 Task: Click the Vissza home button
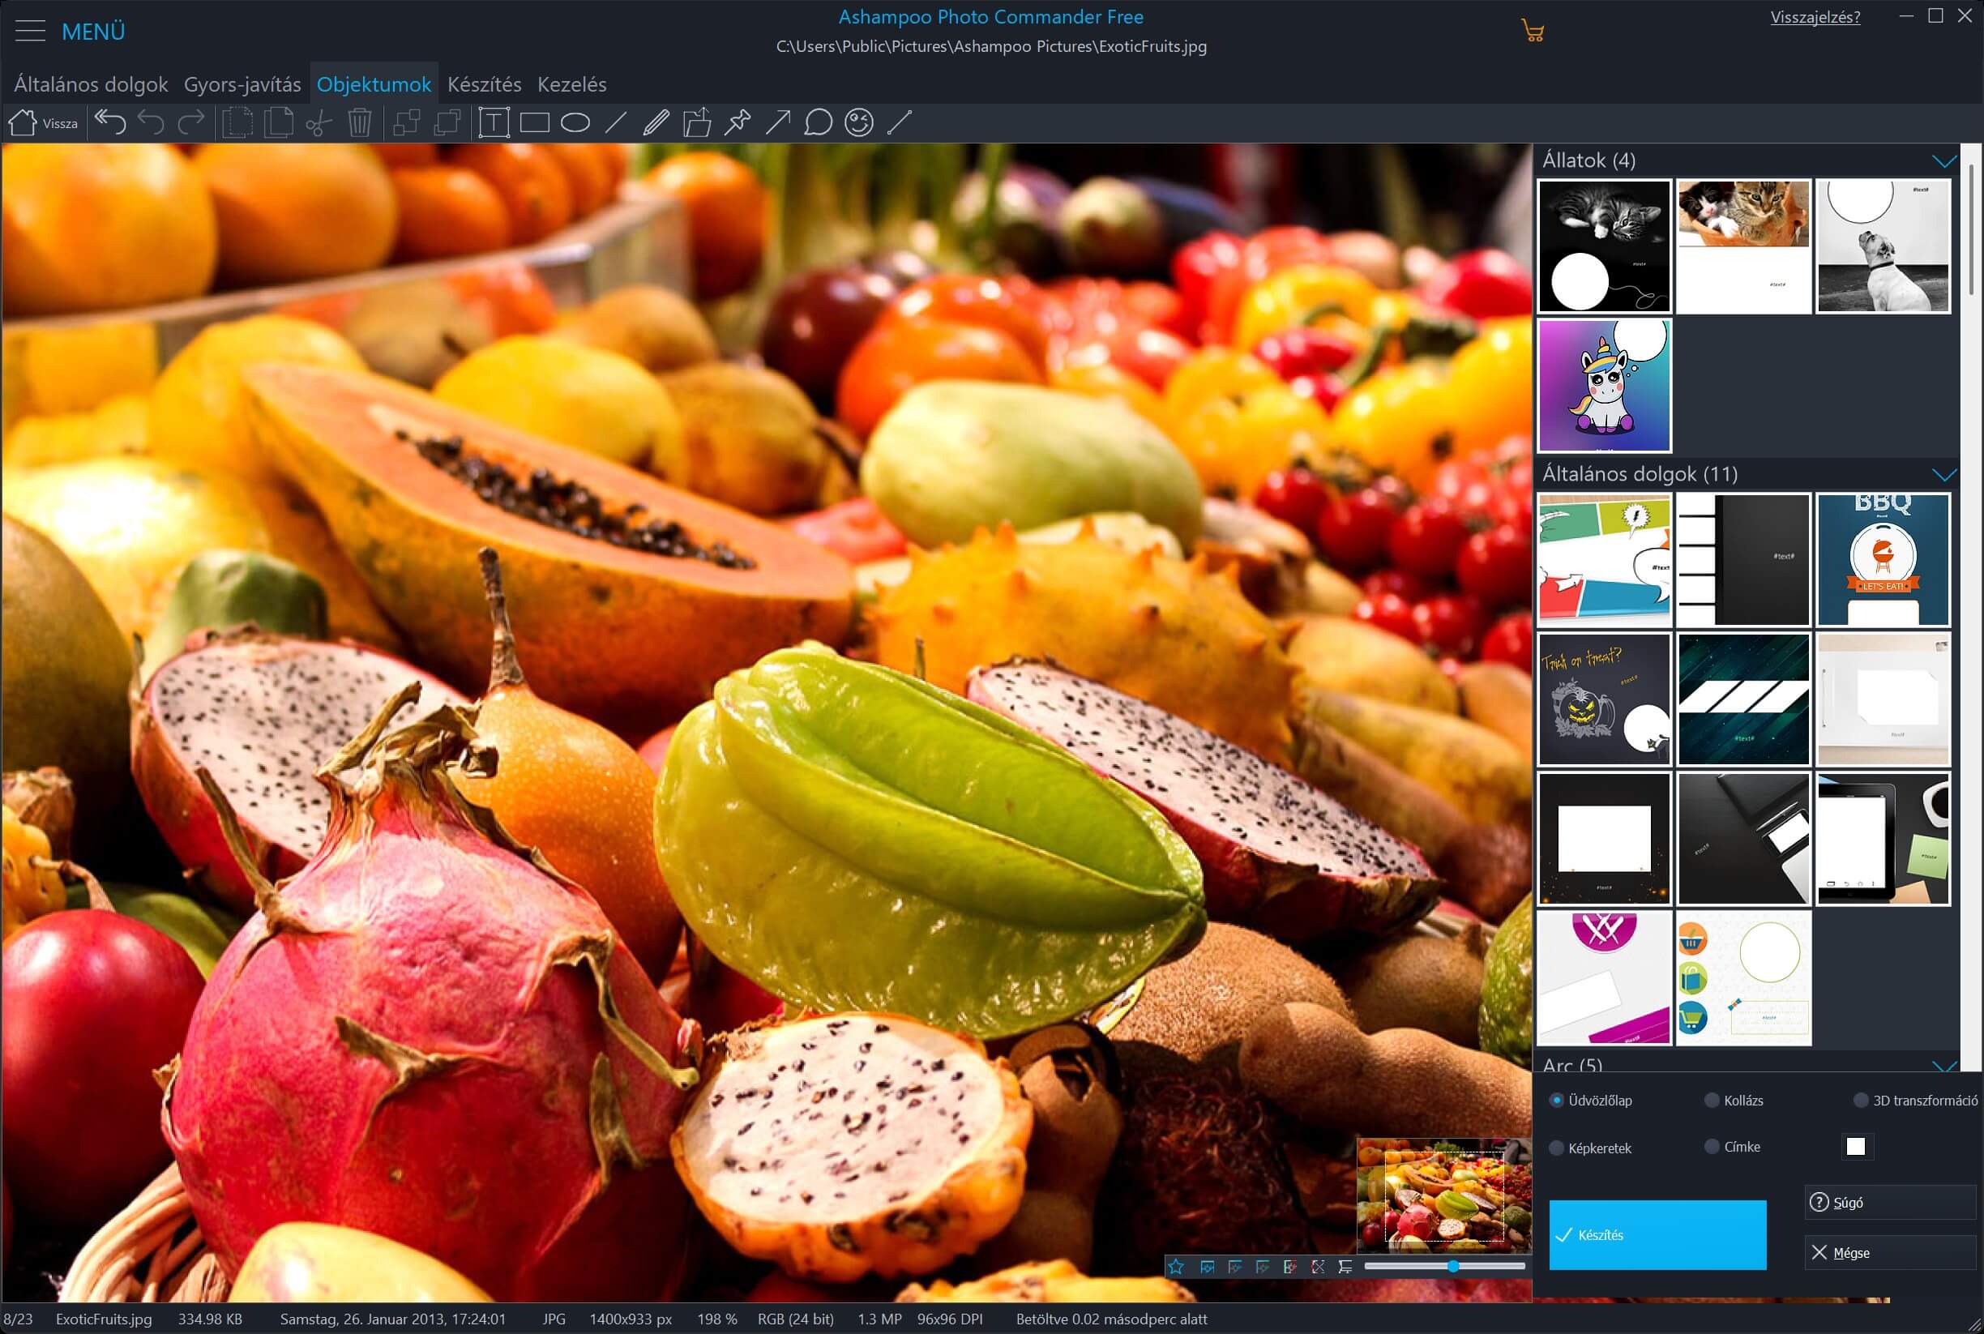[44, 122]
